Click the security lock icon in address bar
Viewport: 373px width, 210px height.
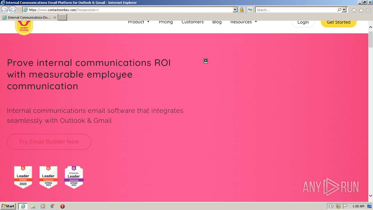coord(242,10)
